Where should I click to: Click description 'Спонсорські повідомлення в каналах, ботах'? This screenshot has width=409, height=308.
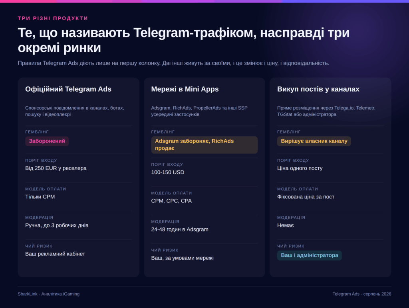(75, 111)
